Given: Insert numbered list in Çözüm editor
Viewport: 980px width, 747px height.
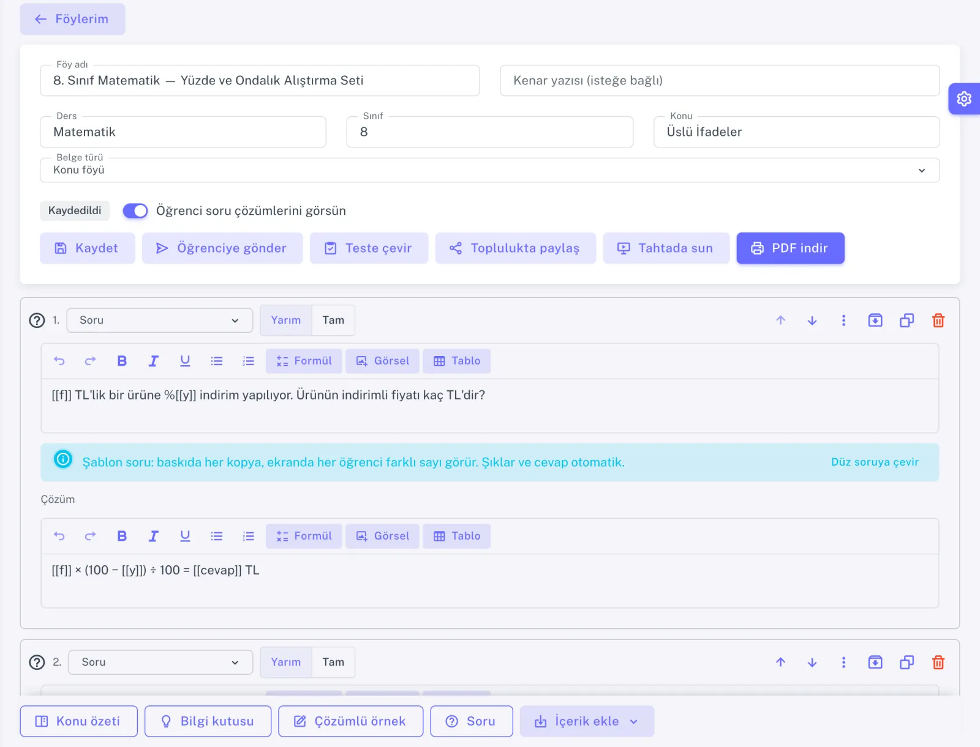Looking at the screenshot, I should point(248,536).
